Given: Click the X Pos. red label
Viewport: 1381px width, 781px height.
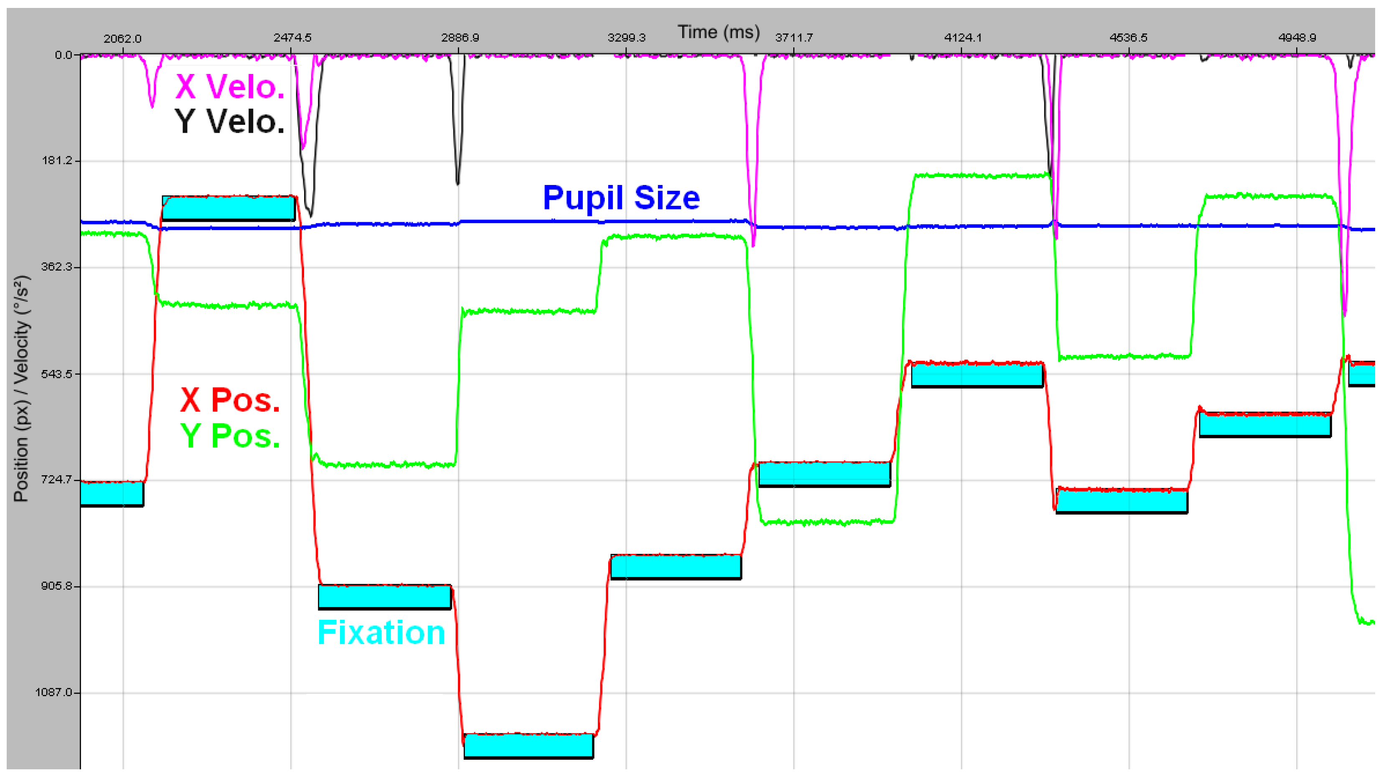Looking at the screenshot, I should pos(230,400).
